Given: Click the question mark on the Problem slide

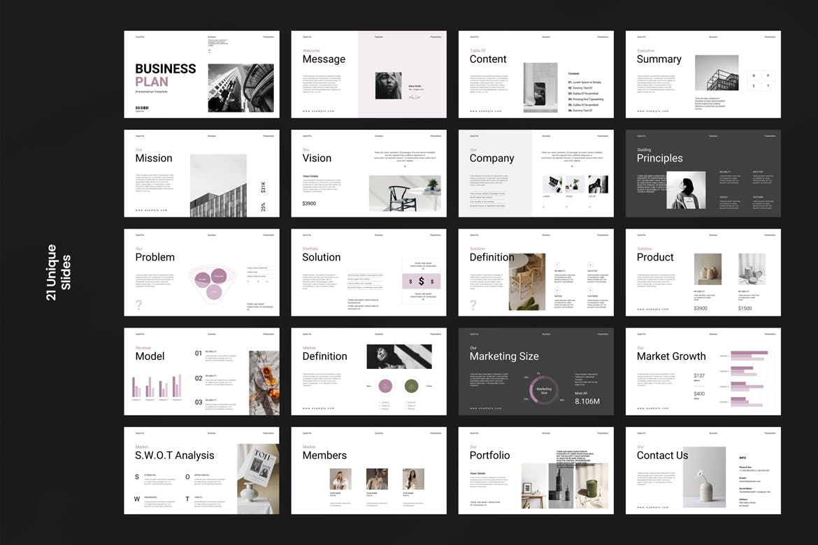Looking at the screenshot, I should click(138, 305).
